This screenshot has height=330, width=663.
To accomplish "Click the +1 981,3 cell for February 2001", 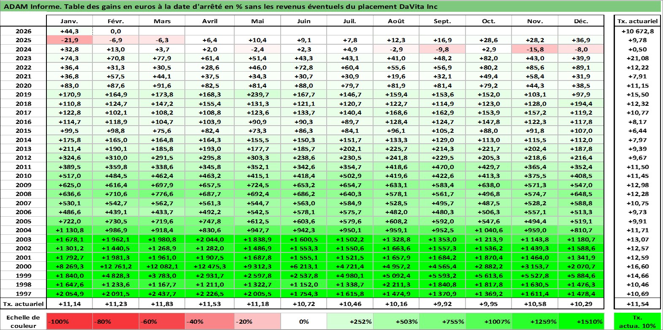I will [116, 258].
